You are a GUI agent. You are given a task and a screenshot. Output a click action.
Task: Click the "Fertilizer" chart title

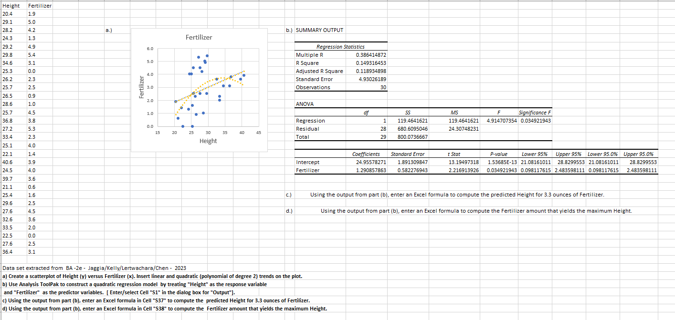(199, 37)
